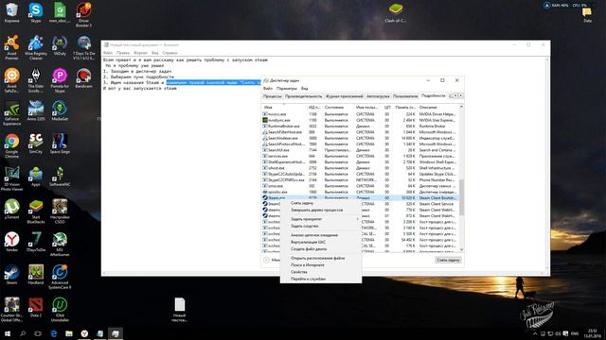Viewport: 606px width, 340px height.
Task: Choose Завершить дерево процессов in the context menu
Action: (321, 210)
